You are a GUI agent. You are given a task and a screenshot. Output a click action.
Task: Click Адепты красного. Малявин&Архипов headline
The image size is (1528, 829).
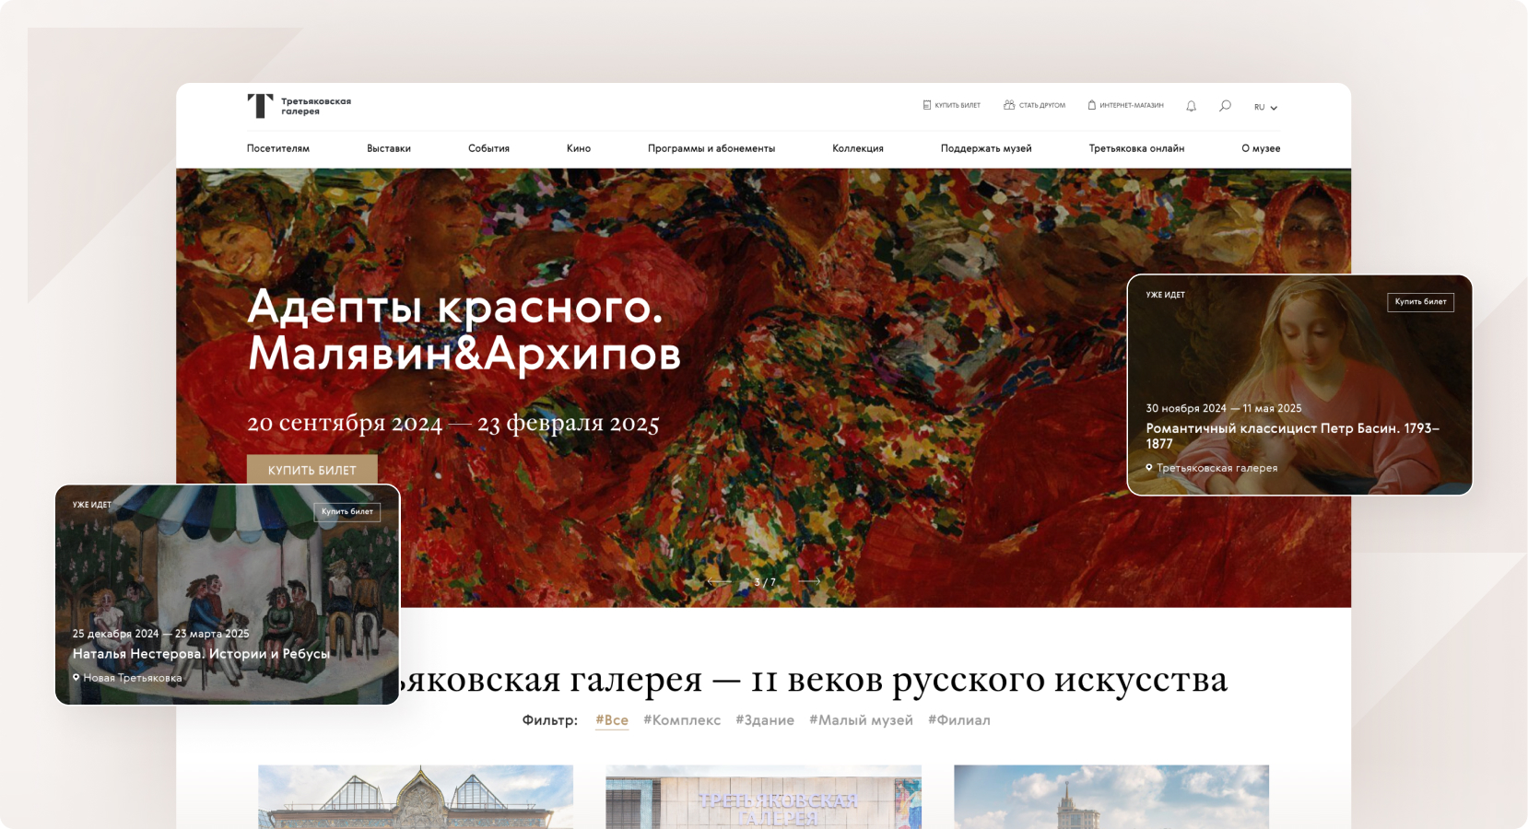464,329
